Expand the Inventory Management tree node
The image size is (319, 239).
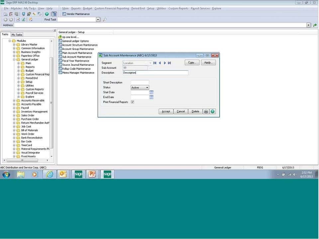click(14, 112)
